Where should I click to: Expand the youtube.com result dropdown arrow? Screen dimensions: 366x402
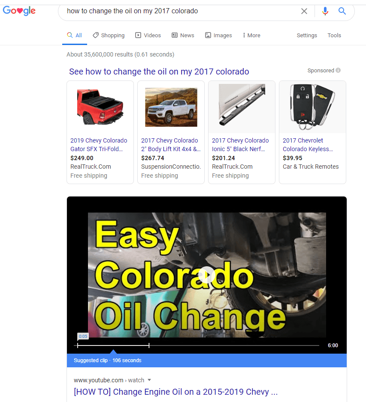coord(149,380)
